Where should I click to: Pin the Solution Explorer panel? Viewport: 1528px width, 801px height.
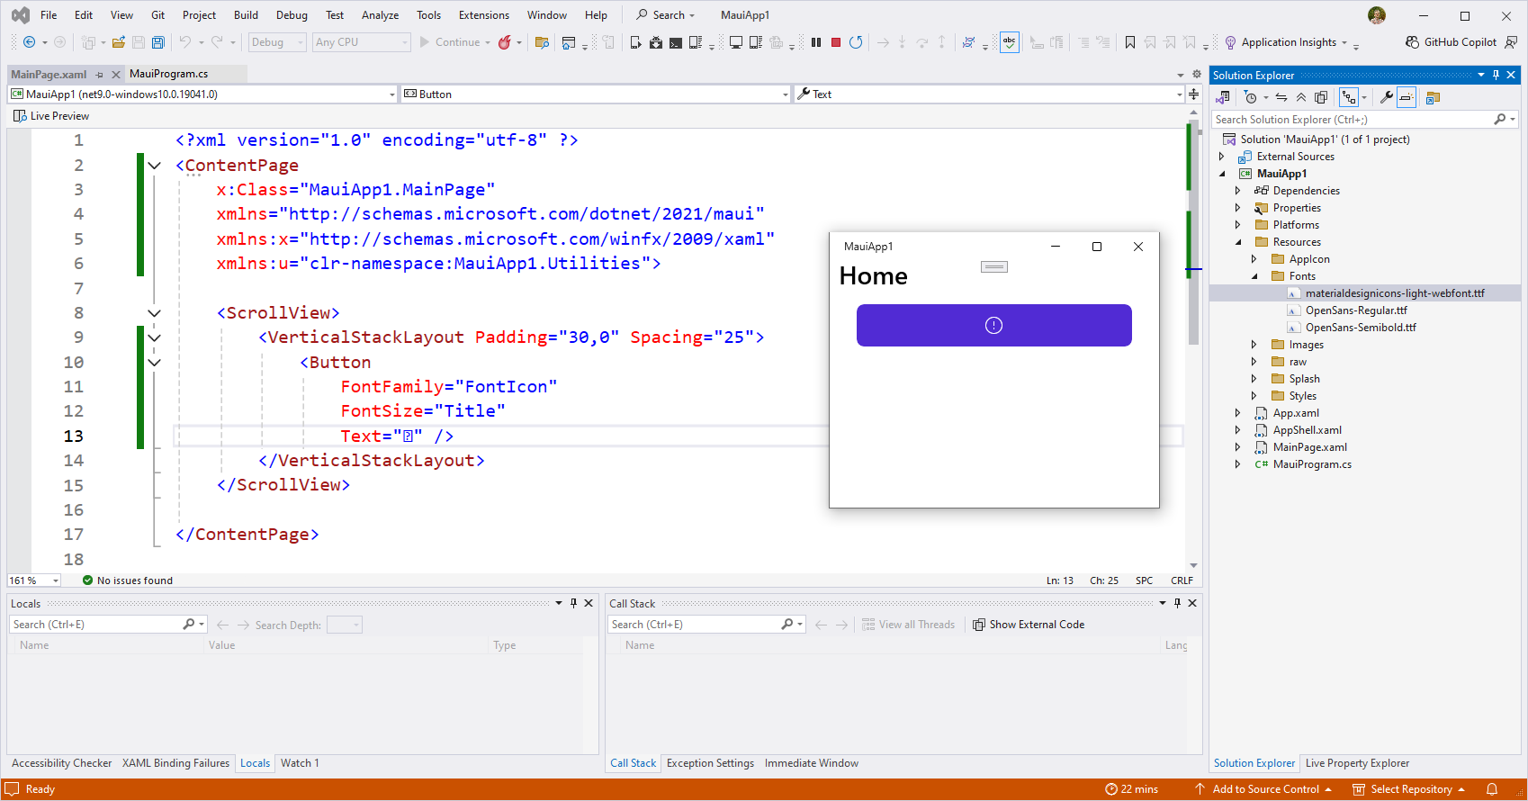click(1497, 75)
